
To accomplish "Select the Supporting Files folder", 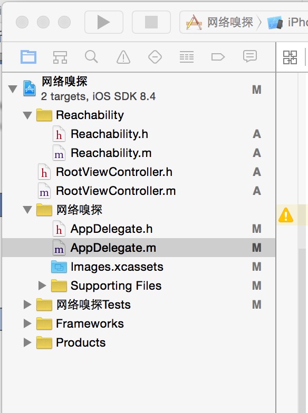I will pos(138,286).
